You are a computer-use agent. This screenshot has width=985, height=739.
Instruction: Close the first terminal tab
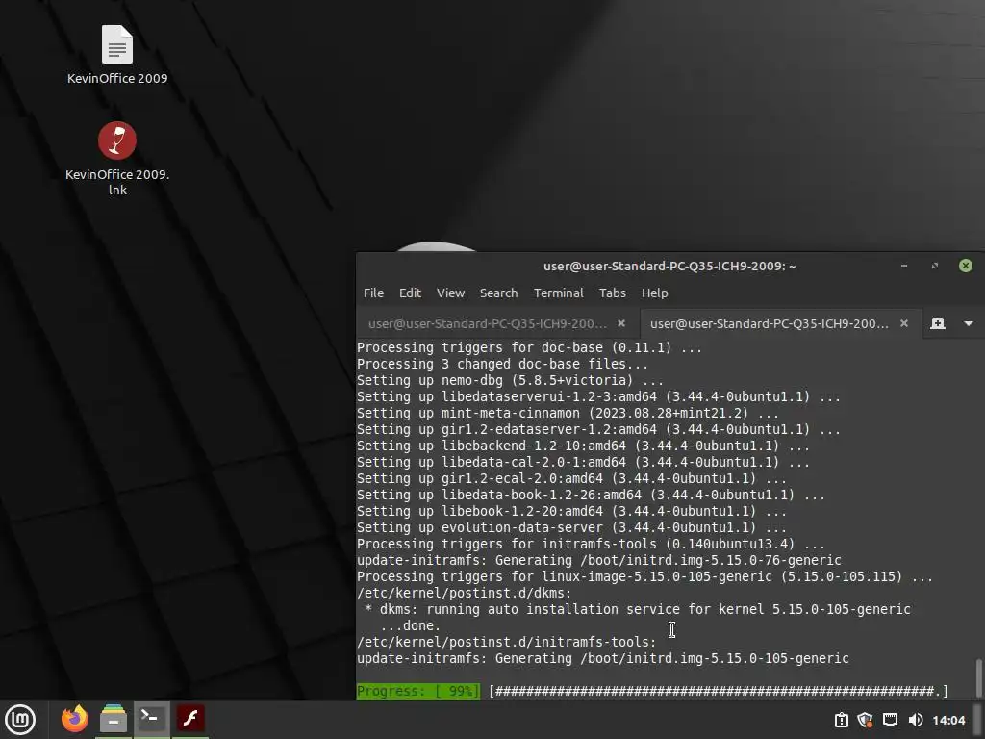coord(620,323)
